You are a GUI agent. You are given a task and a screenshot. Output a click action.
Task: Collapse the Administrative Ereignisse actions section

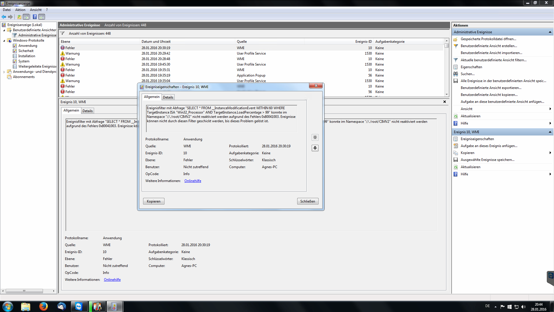click(550, 32)
